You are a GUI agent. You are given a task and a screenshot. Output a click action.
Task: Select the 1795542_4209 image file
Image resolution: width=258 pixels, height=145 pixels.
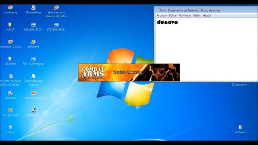pyautogui.click(x=56, y=25)
